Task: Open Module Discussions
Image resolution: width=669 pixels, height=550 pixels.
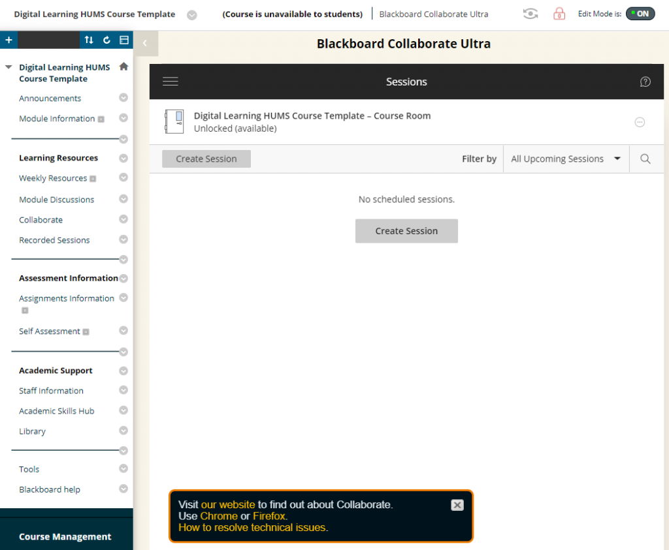Action: tap(56, 200)
